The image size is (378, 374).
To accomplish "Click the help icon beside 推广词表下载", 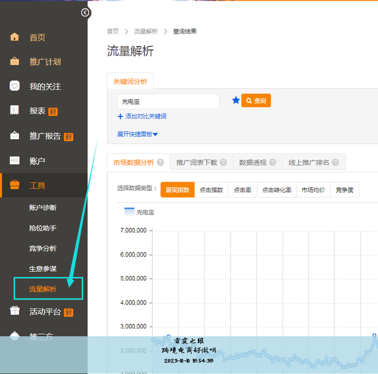I will tap(223, 162).
